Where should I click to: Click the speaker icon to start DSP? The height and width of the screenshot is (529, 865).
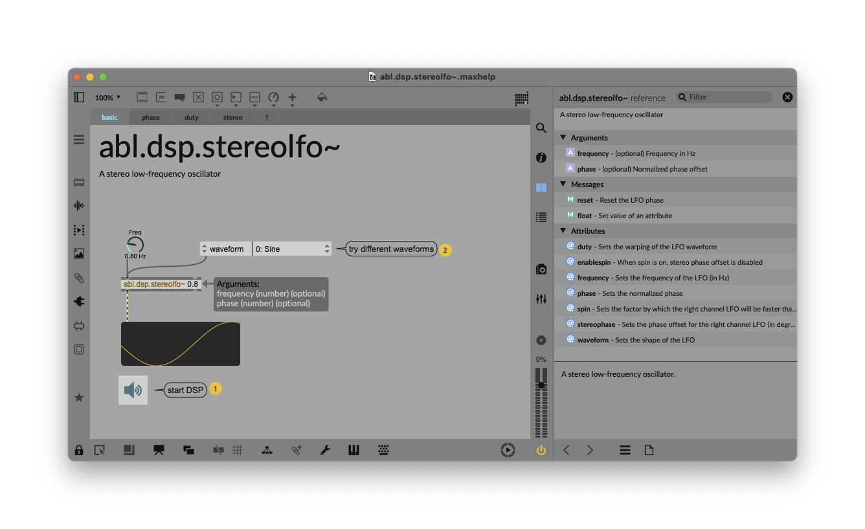click(x=133, y=390)
